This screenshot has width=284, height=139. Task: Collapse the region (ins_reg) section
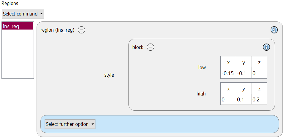tap(81, 30)
